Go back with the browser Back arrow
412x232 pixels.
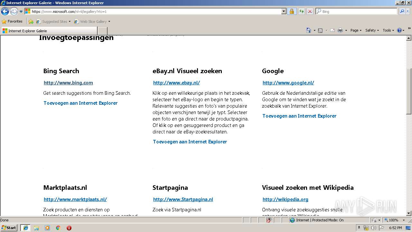coord(5,12)
